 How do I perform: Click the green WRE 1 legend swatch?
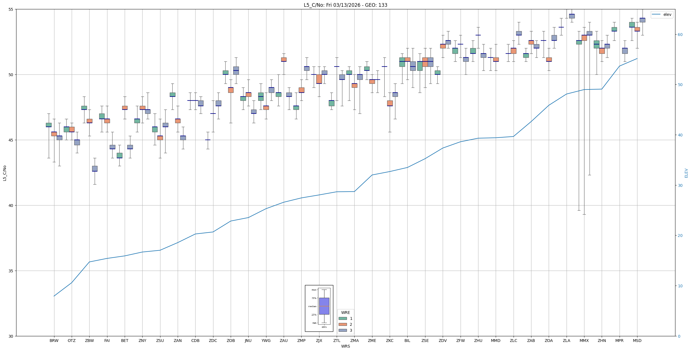click(x=343, y=318)
